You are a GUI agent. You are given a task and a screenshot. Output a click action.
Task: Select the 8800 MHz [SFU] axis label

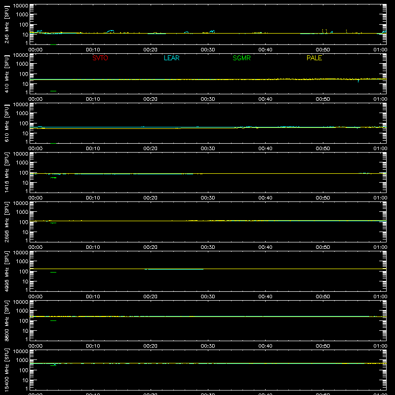tap(6, 320)
